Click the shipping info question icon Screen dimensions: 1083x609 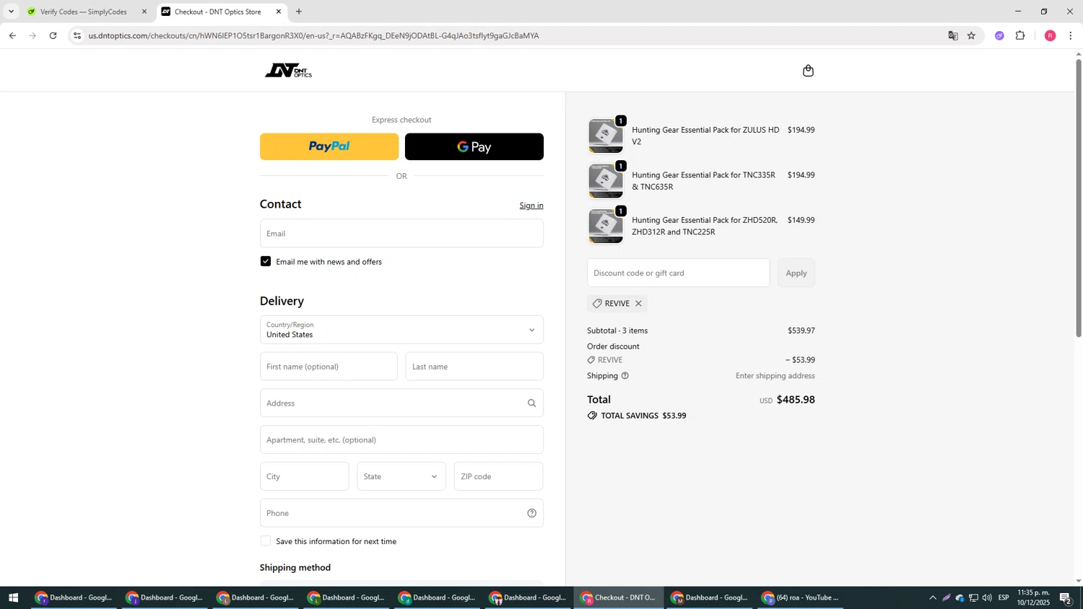pyautogui.click(x=625, y=376)
